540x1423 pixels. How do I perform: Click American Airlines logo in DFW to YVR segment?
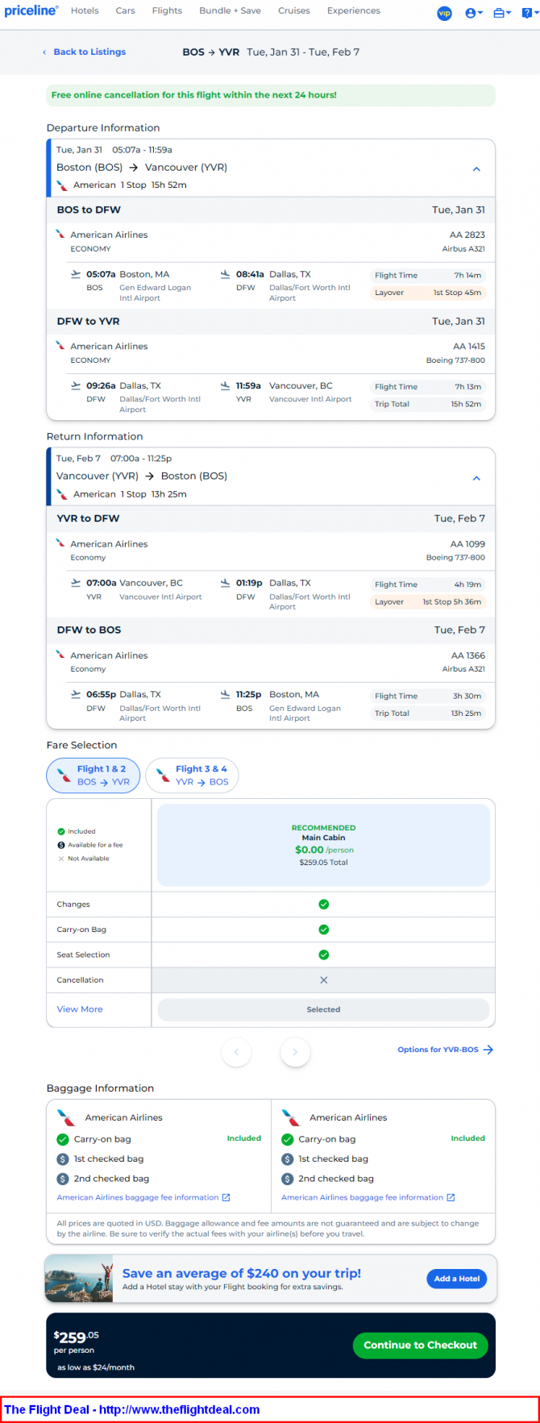tap(60, 346)
